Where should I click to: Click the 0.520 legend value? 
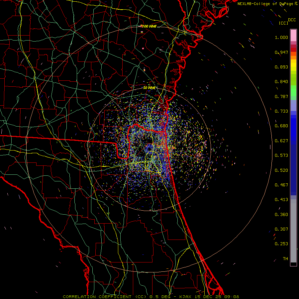pos(281,170)
